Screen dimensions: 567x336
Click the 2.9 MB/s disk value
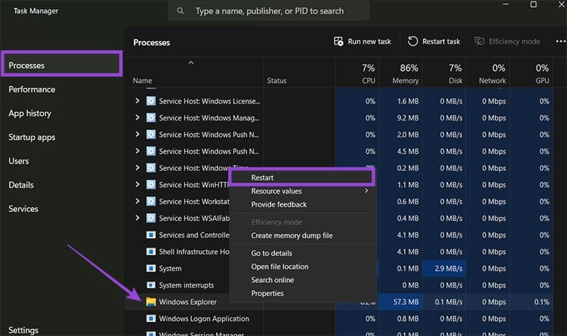(444, 269)
